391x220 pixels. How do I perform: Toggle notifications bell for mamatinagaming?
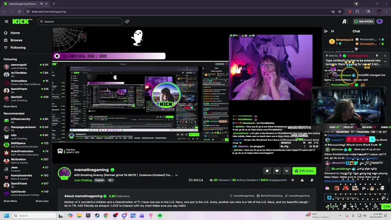tap(267, 171)
